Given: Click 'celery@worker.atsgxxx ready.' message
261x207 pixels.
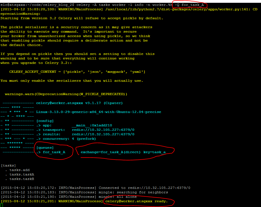Looking at the screenshot, I should 137,201.
